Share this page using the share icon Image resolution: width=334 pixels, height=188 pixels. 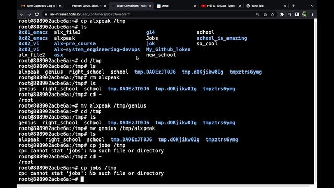265,14
